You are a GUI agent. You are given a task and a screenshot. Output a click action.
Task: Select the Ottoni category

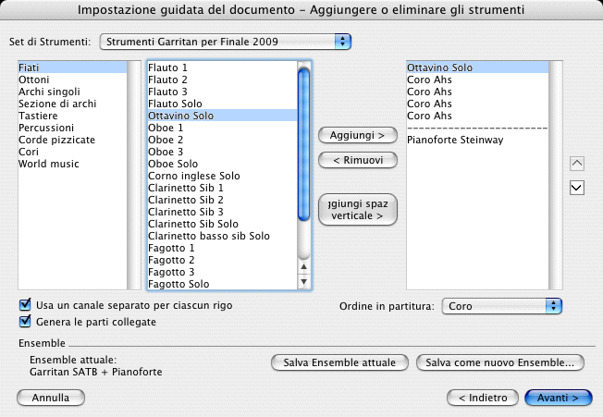point(34,80)
